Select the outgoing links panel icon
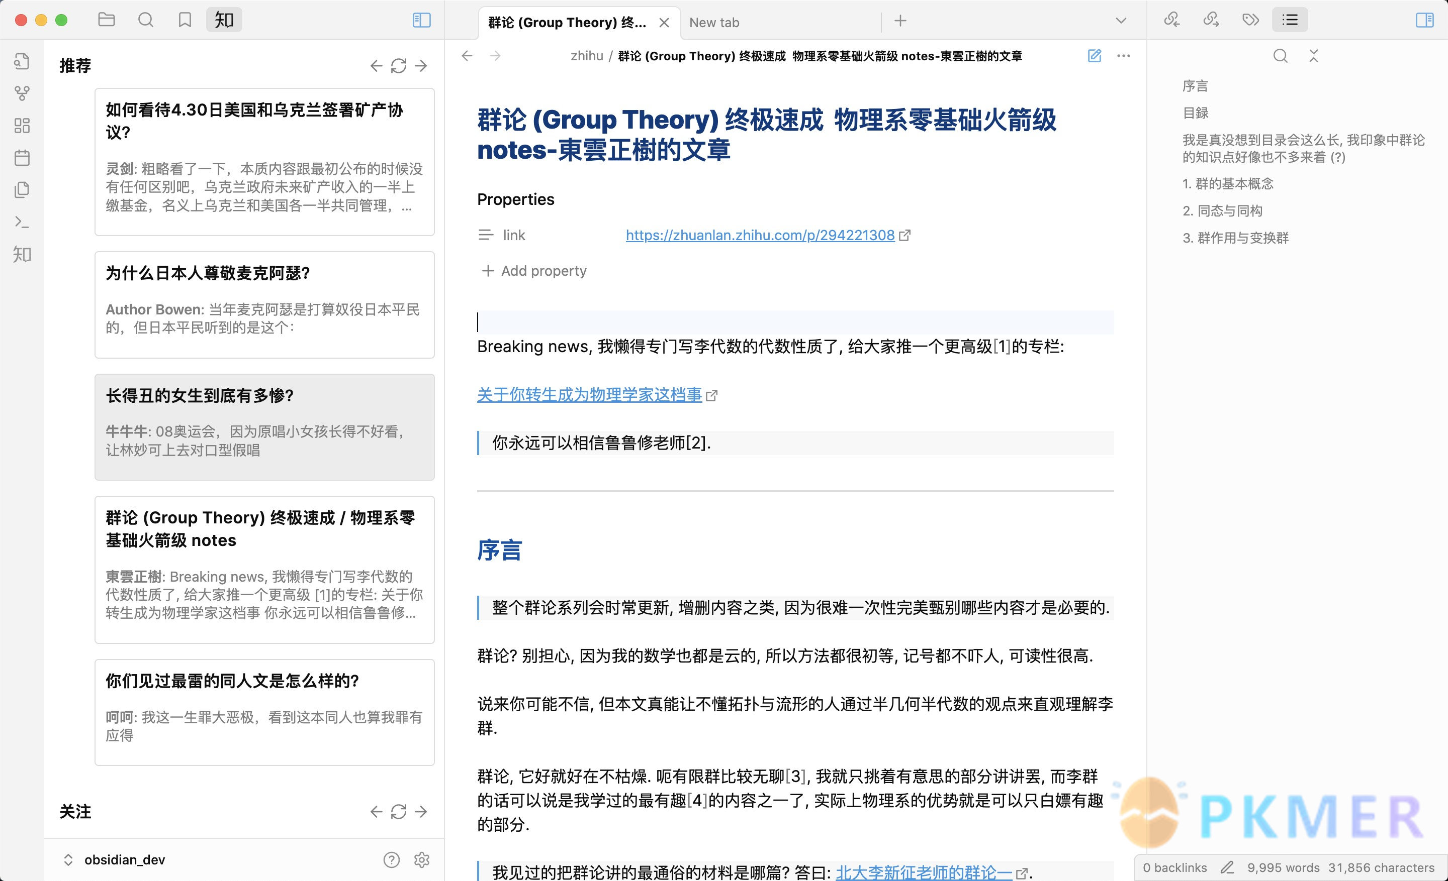Viewport: 1448px width, 881px height. (x=1210, y=20)
